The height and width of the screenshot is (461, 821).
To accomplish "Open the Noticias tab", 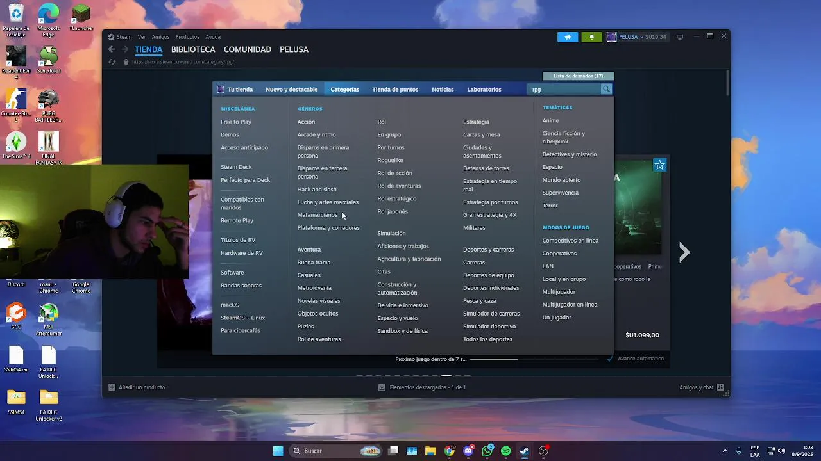I will pyautogui.click(x=443, y=90).
